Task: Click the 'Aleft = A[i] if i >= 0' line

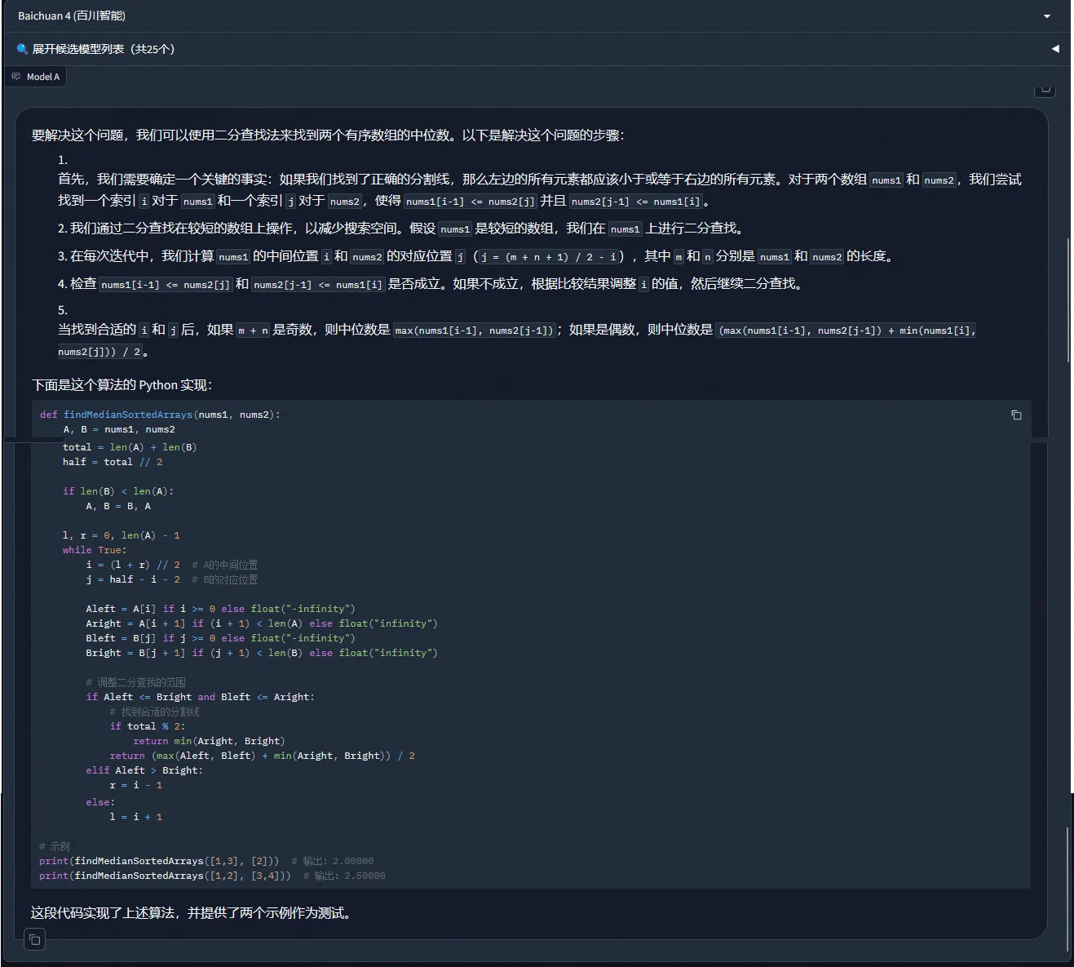Action: pyautogui.click(x=220, y=609)
